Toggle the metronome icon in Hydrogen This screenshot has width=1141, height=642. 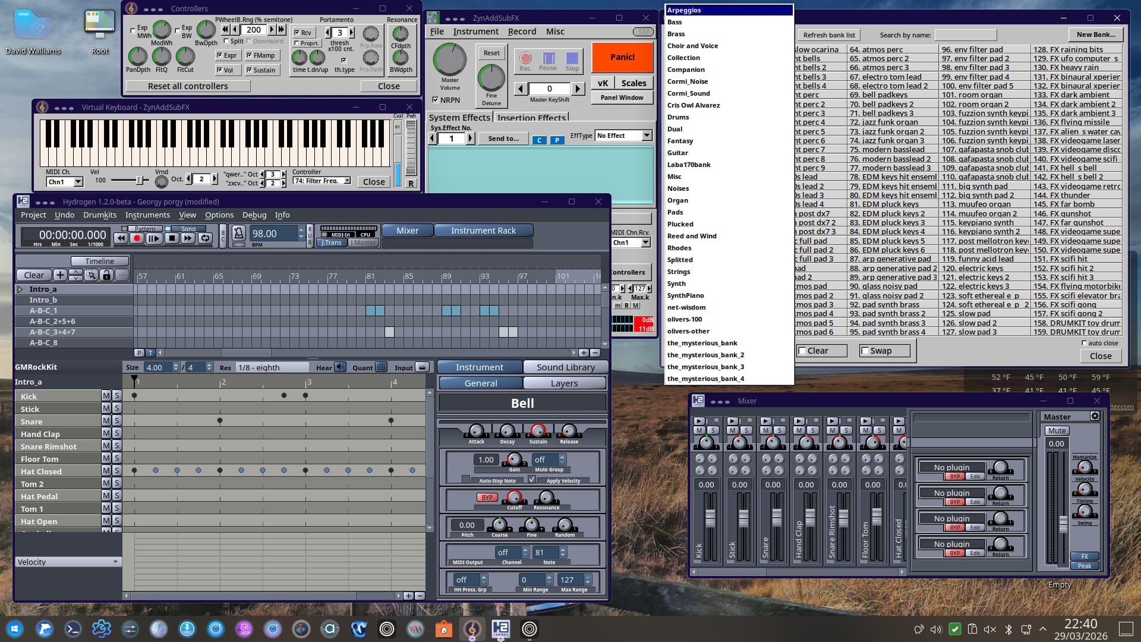[x=238, y=233]
